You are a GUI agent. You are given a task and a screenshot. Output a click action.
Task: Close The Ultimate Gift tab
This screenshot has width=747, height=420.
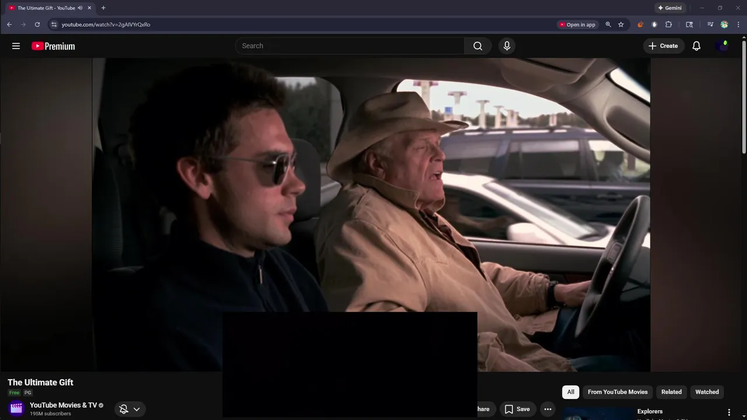click(89, 8)
